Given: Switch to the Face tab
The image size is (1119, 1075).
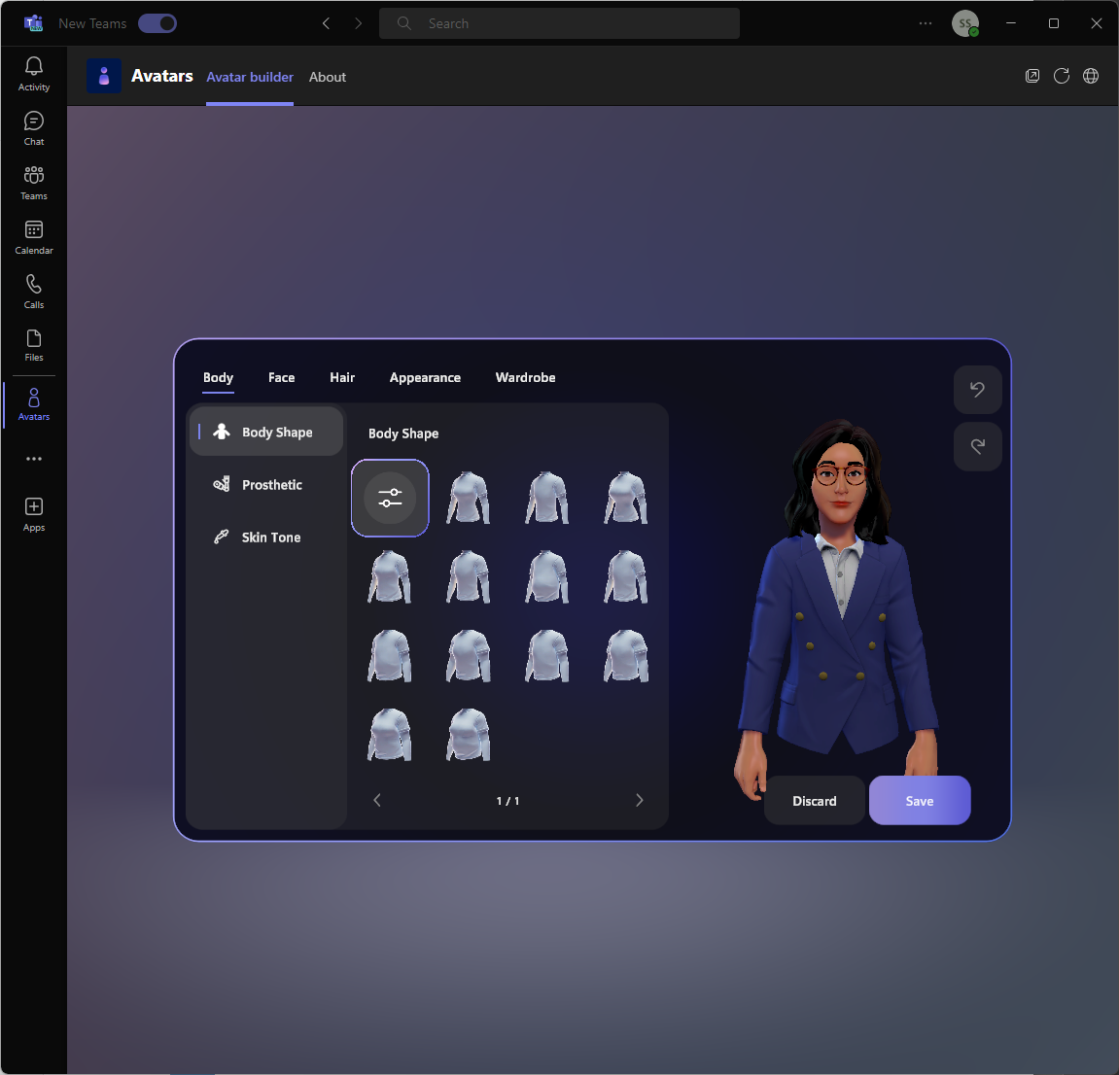Looking at the screenshot, I should [281, 377].
